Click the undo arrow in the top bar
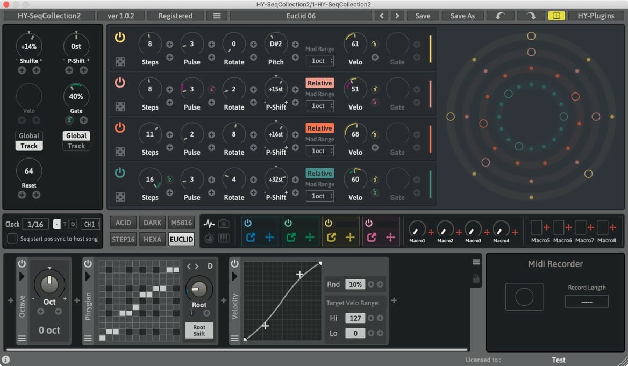This screenshot has height=366, width=628. point(500,16)
